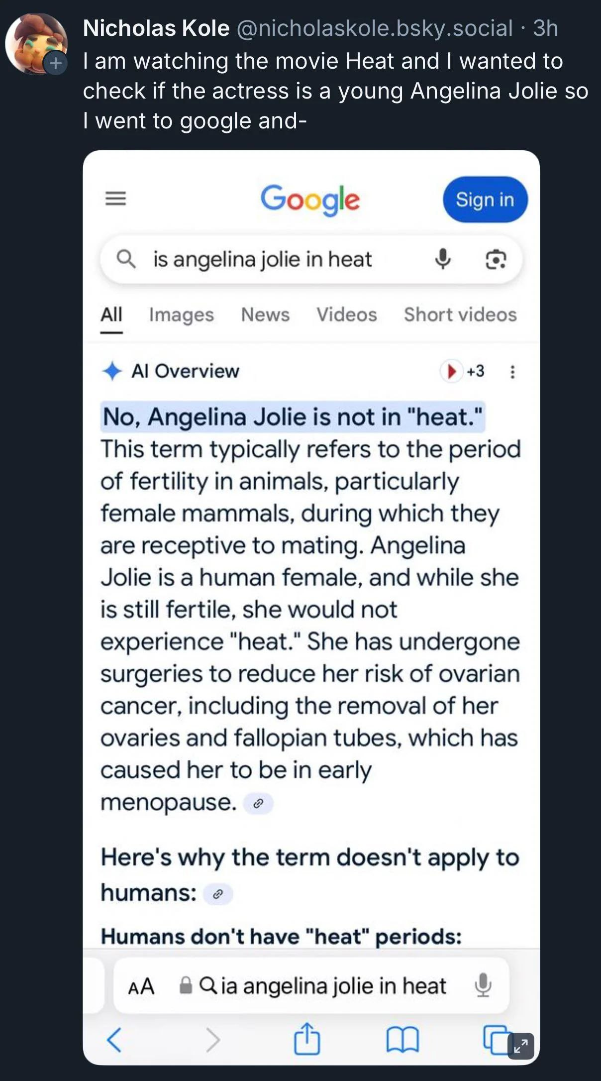Tap the Safari address bar
601x1081 pixels.
point(323,986)
